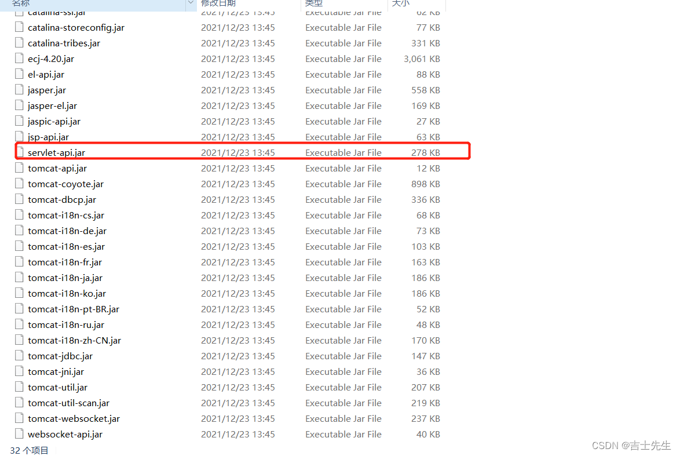Select file name tomcat-i18n-zh-CN.jar
Viewport: 680px width, 456px height.
pyautogui.click(x=74, y=341)
